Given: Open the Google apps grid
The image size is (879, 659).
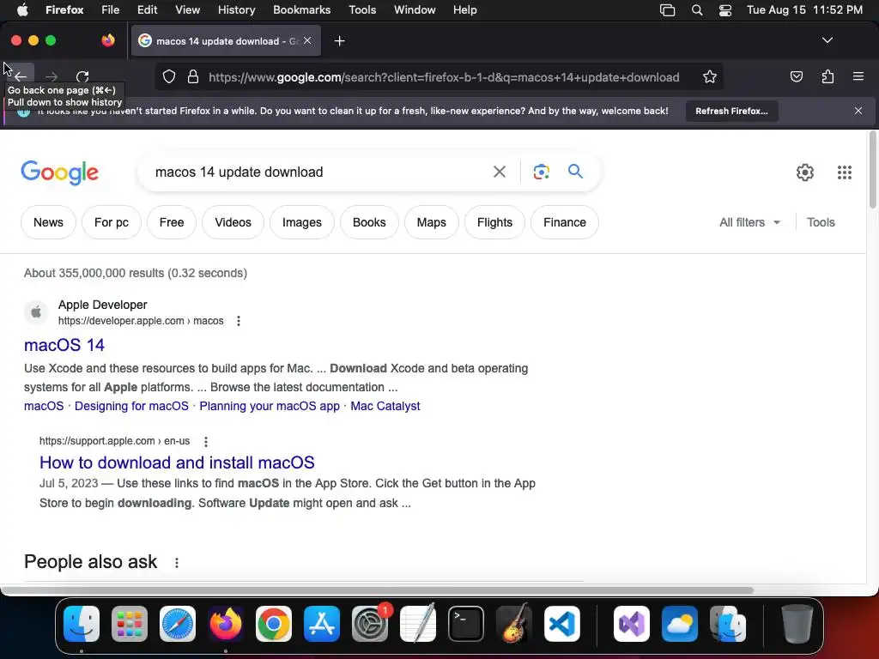Looking at the screenshot, I should 845,172.
